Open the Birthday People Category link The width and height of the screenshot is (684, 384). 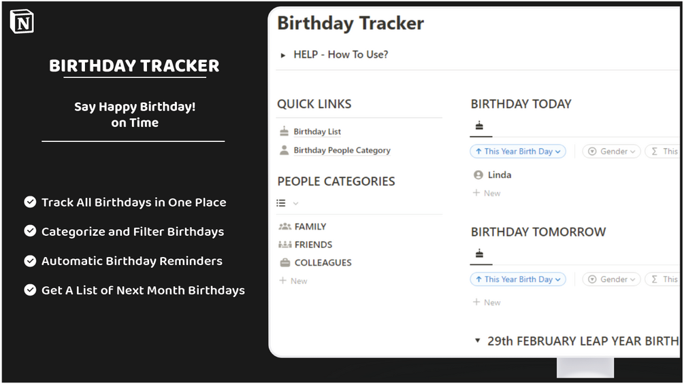[342, 151]
